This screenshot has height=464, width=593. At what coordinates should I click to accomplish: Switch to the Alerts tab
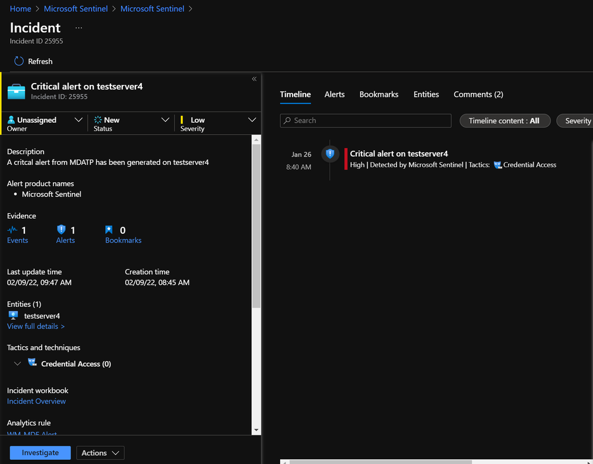(334, 94)
